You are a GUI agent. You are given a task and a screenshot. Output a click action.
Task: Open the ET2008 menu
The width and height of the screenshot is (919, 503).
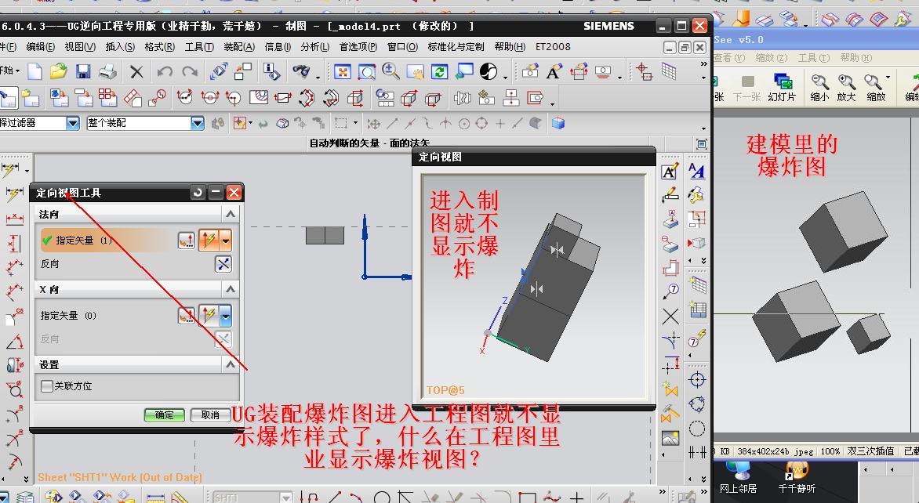click(553, 47)
